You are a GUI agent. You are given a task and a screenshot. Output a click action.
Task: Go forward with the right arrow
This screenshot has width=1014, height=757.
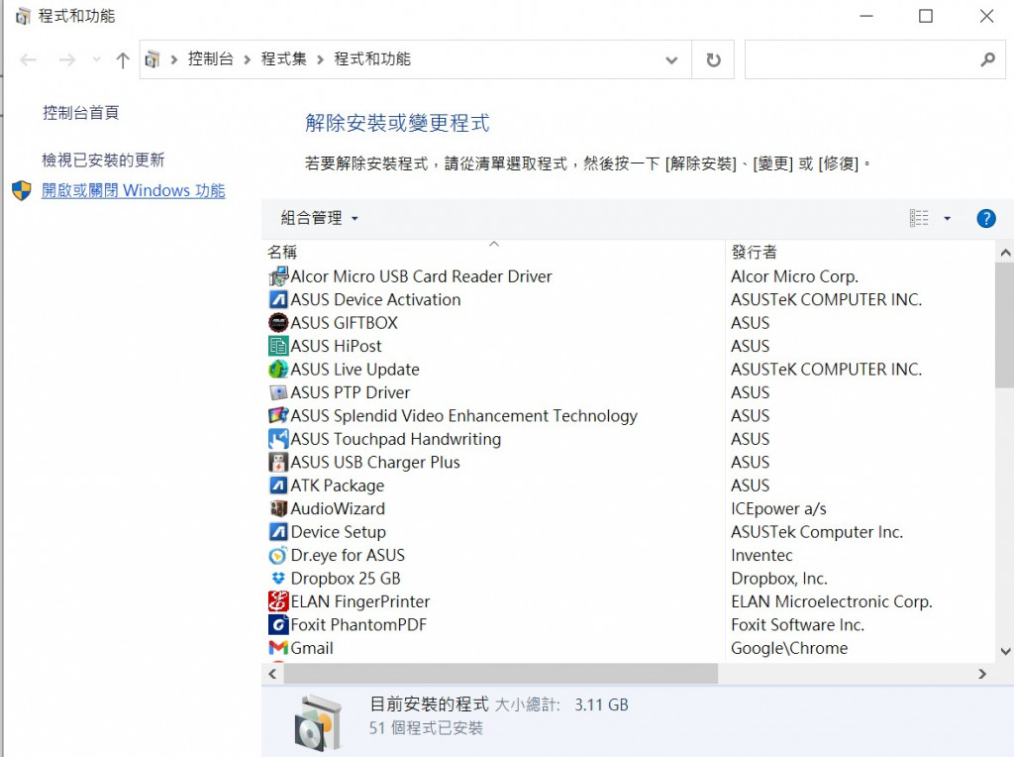(66, 60)
